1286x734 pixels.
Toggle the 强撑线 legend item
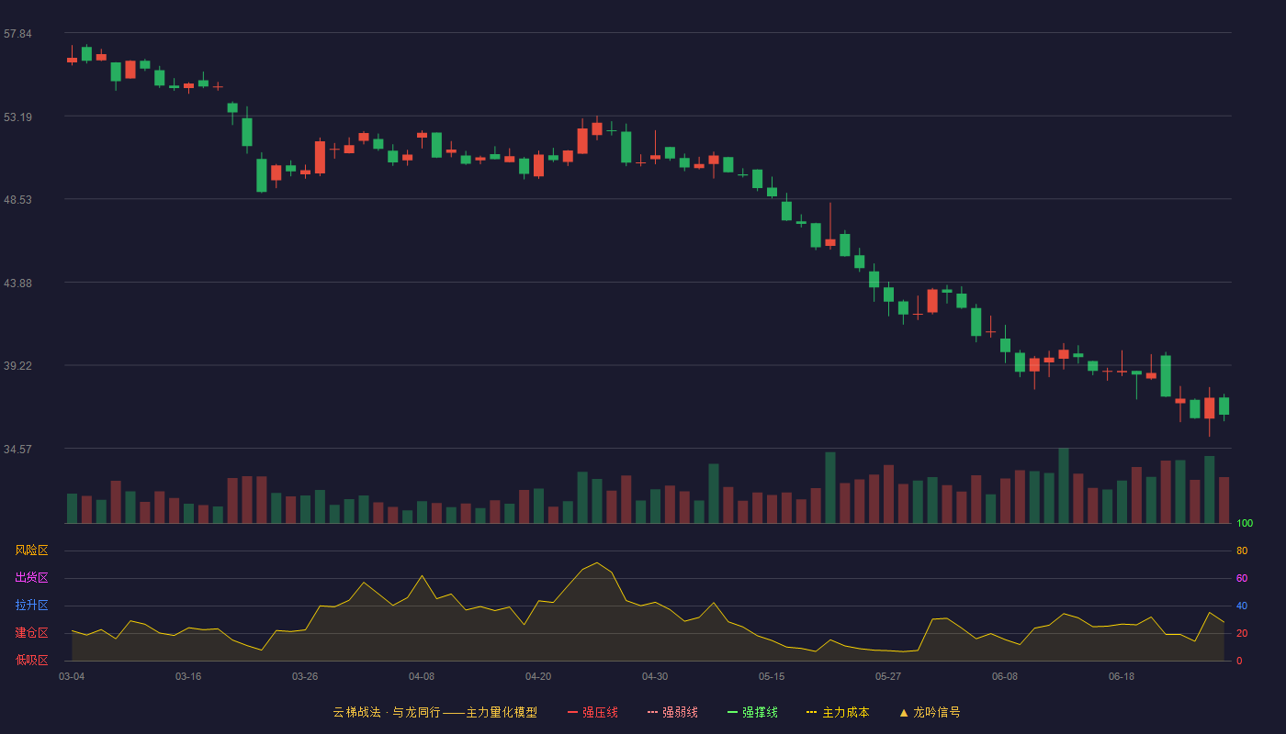752,712
